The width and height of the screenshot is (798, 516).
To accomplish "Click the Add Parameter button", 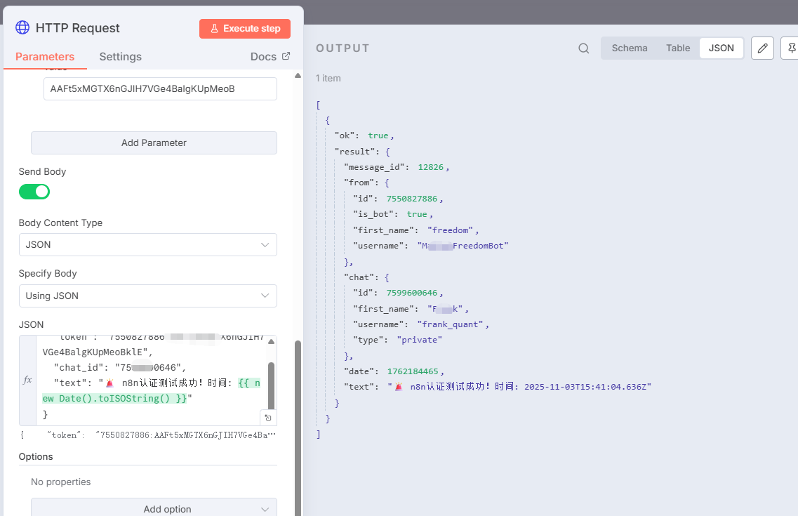I will [154, 143].
